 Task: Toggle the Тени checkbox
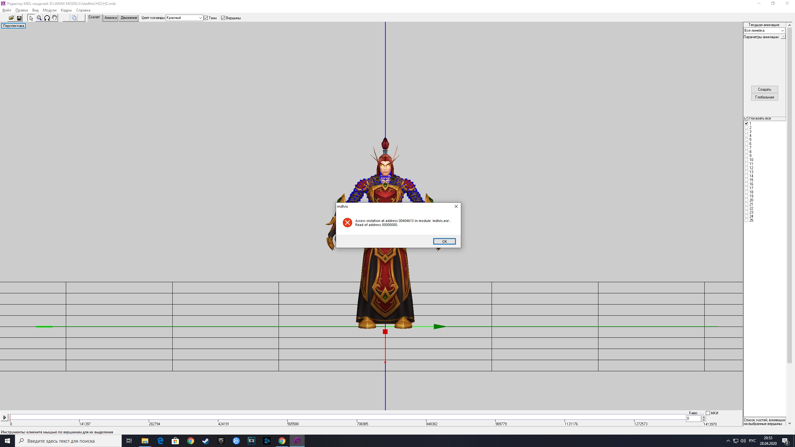(x=206, y=18)
